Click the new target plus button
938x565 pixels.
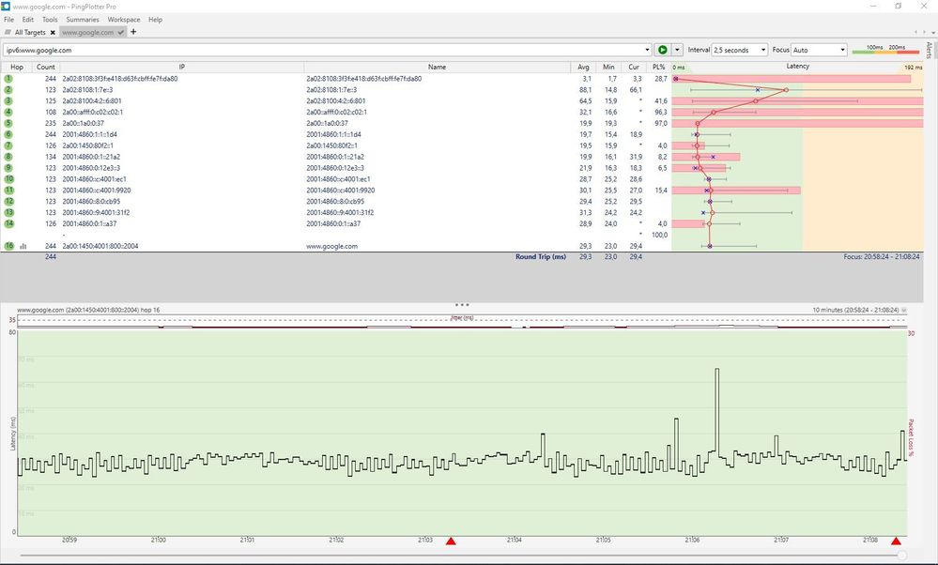click(x=133, y=31)
